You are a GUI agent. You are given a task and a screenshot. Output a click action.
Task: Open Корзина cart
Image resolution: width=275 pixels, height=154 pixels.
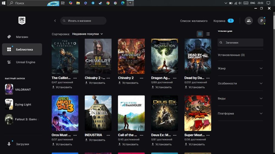pos(223,21)
